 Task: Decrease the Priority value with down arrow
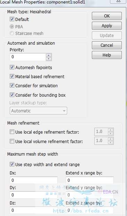click(49, 59)
